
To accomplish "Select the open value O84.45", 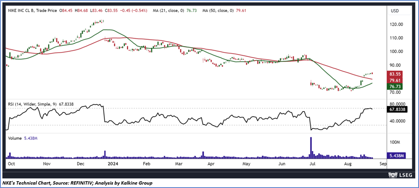I will coord(66,11).
